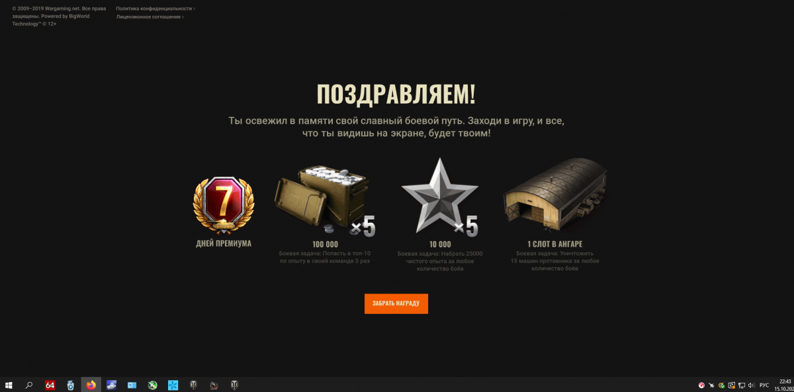This screenshot has width=794, height=392.
Task: Open the taskbar search magnifier
Action: click(x=29, y=385)
